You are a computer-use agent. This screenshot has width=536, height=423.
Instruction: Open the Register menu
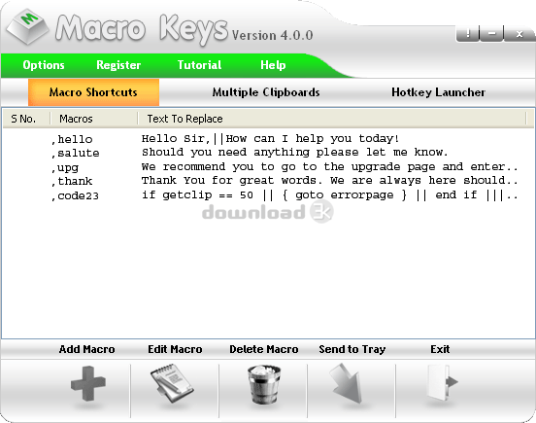point(118,65)
